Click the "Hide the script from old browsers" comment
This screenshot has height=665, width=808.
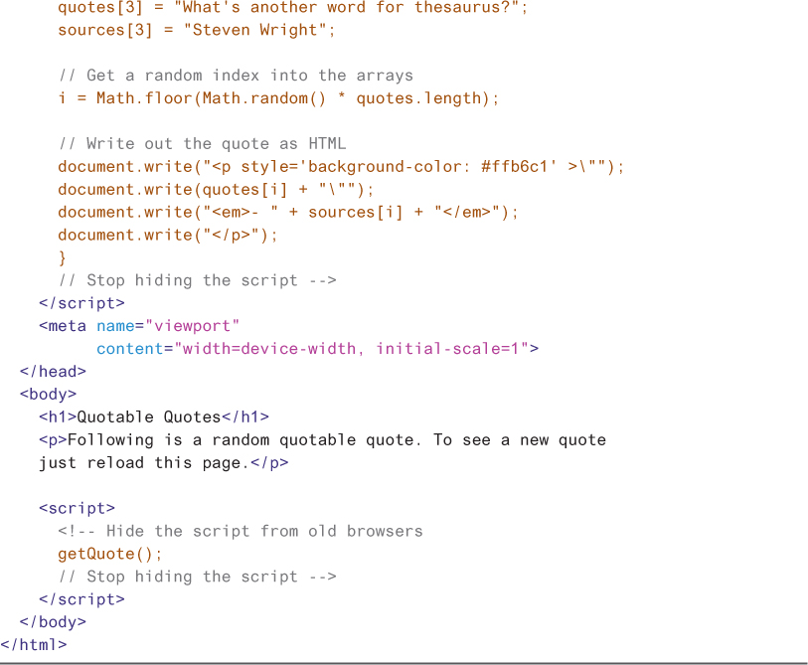pos(263,531)
